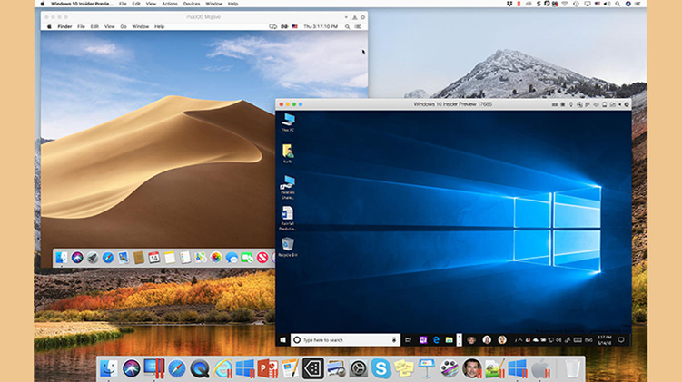
Task: Open Parallels Desktop icon in the host Dock
Action: pyautogui.click(x=154, y=368)
